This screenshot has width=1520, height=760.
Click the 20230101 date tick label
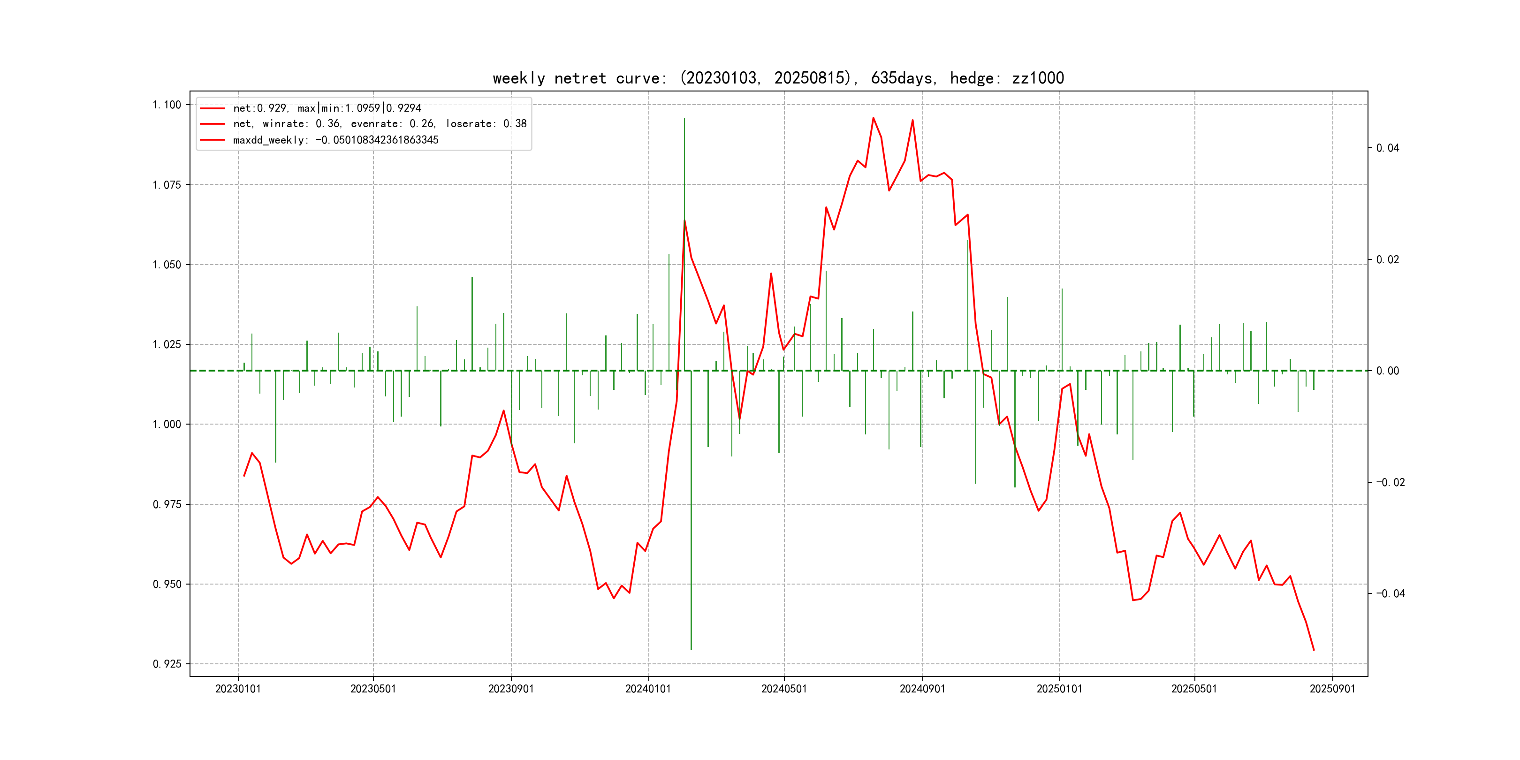[238, 689]
